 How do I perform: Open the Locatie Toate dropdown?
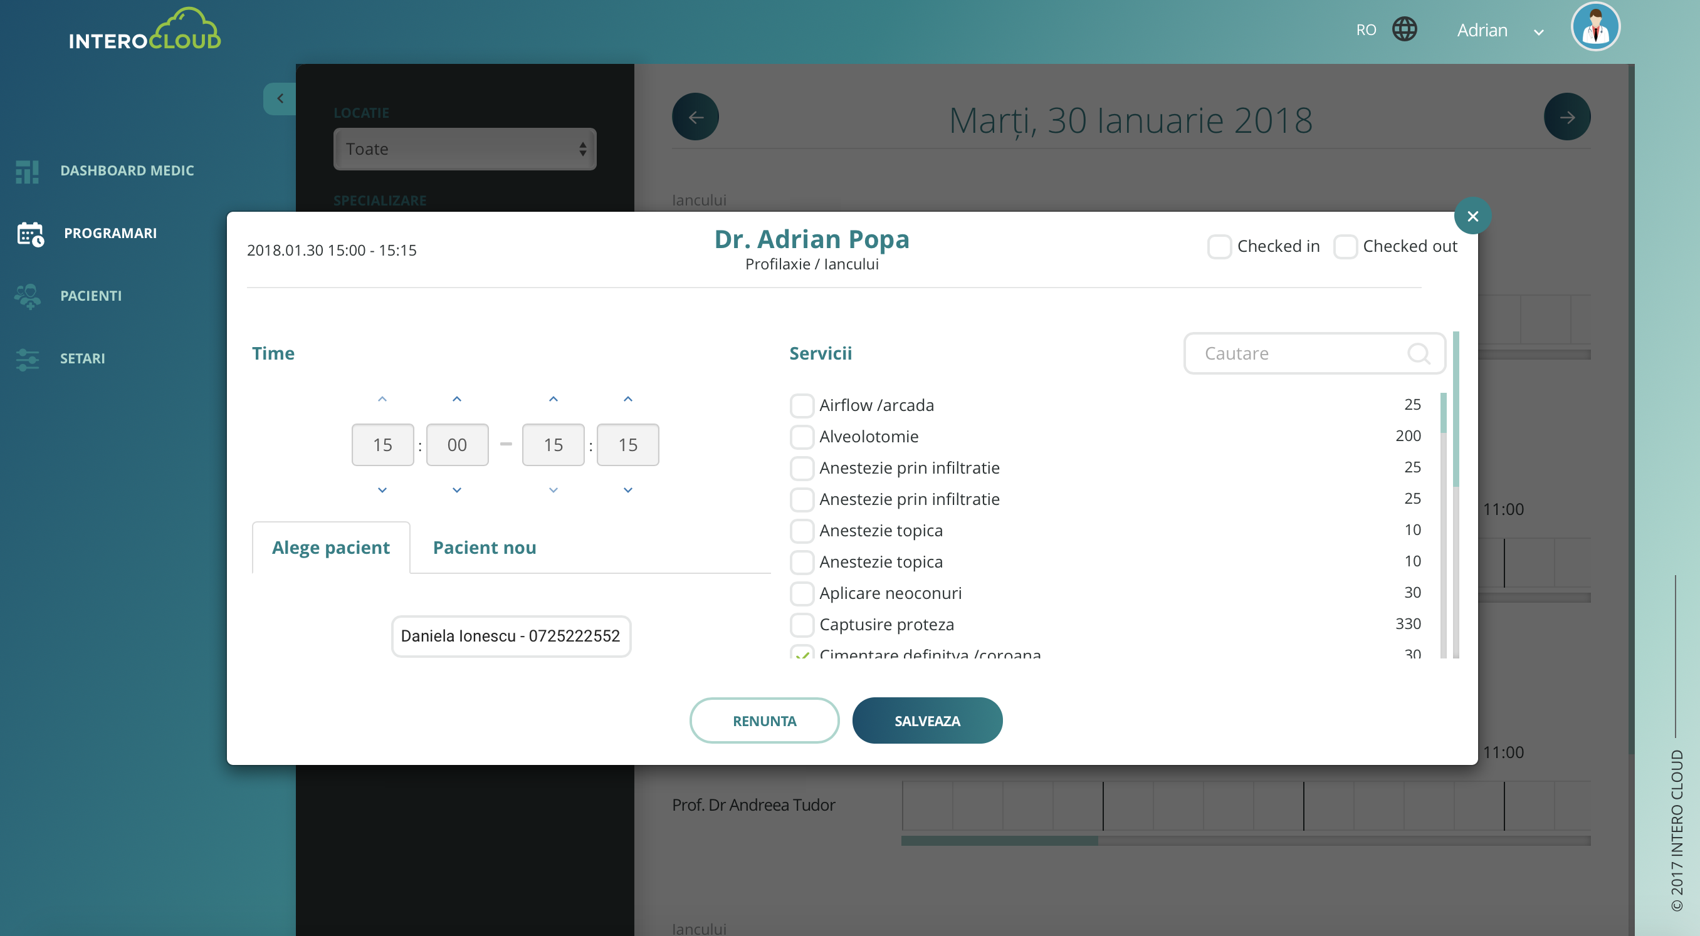[x=464, y=149]
